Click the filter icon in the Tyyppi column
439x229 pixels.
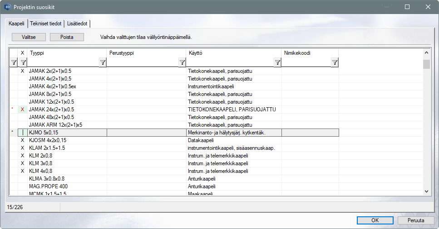coord(103,63)
